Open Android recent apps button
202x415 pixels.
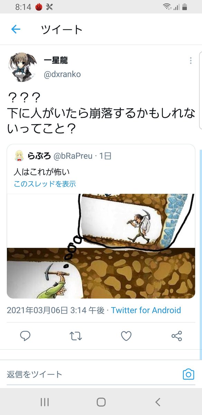click(x=45, y=402)
